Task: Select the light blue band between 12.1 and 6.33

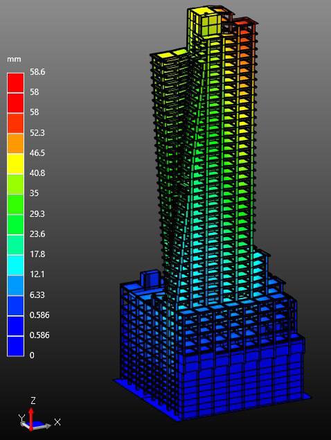Action: pyautogui.click(x=15, y=285)
